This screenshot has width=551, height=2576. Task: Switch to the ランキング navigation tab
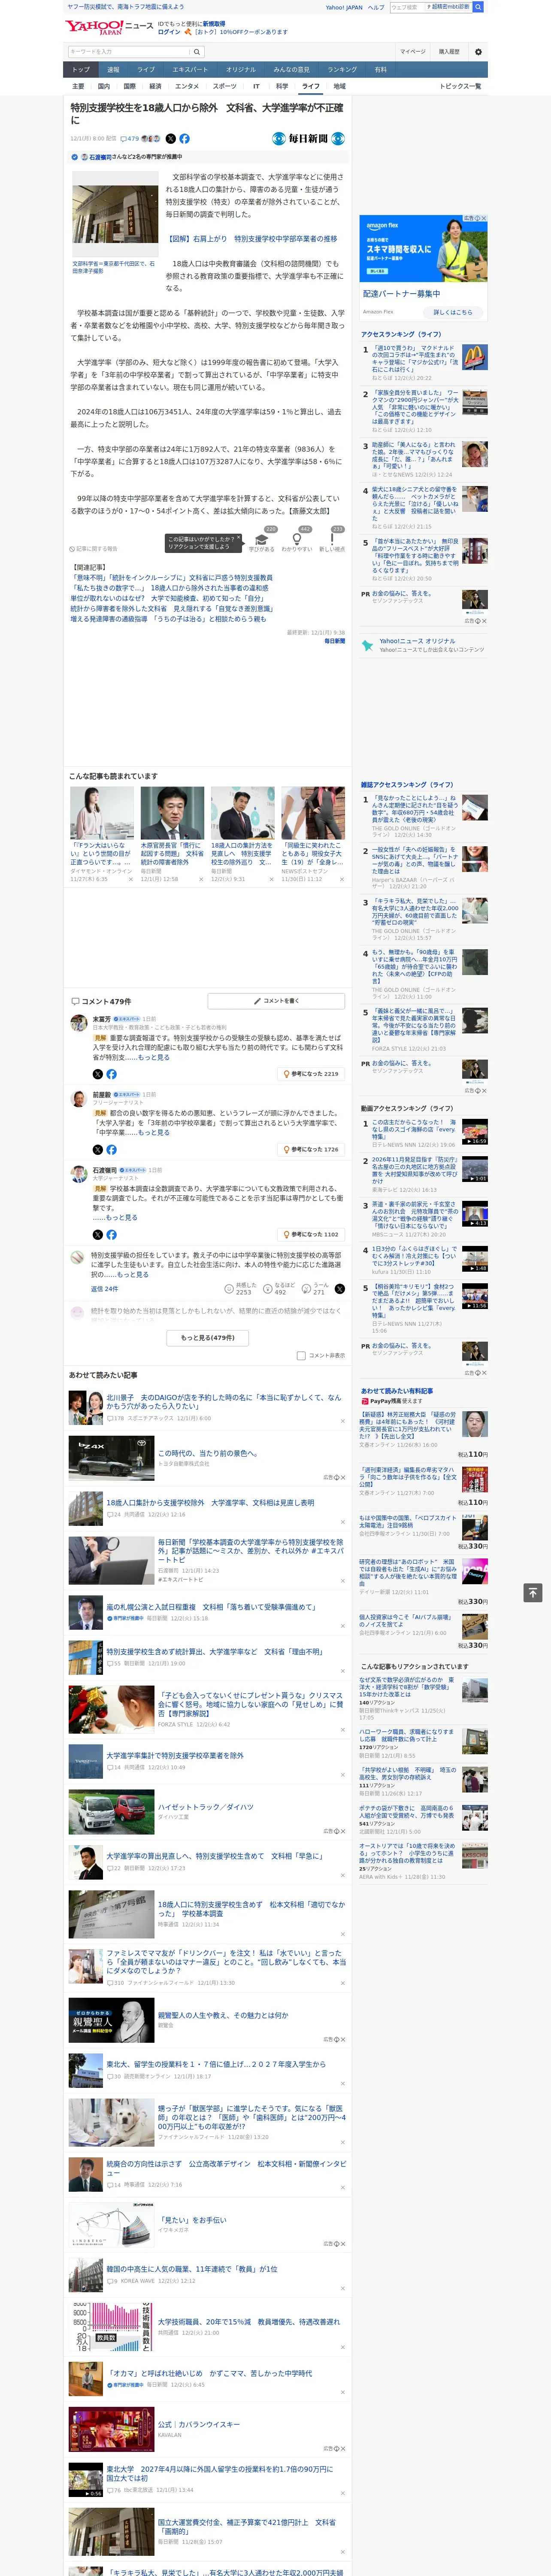coord(342,70)
